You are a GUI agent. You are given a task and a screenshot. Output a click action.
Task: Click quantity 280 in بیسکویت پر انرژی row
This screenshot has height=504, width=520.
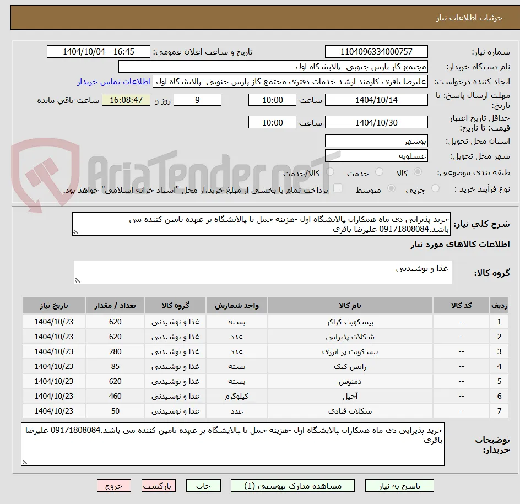(x=115, y=352)
